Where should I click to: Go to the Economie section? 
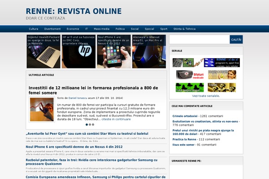pos(73,29)
